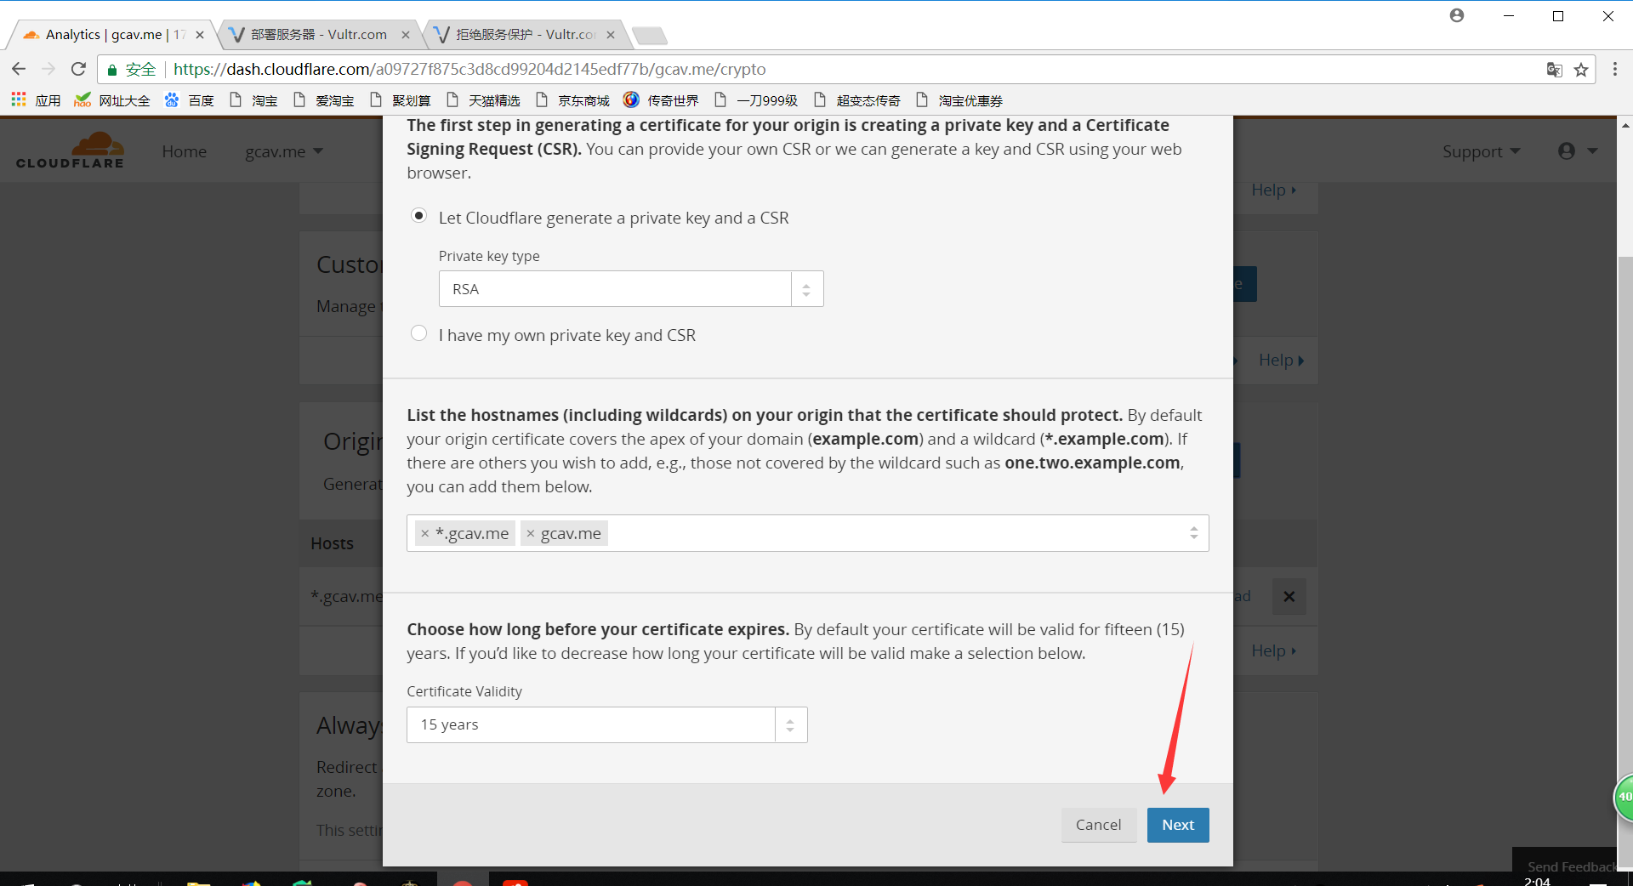Choose I have my own private key and CSR
Image resolution: width=1633 pixels, height=886 pixels.
tap(418, 333)
